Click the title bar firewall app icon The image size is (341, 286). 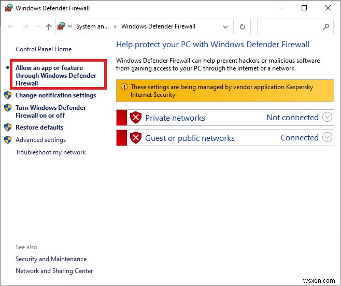coord(9,8)
